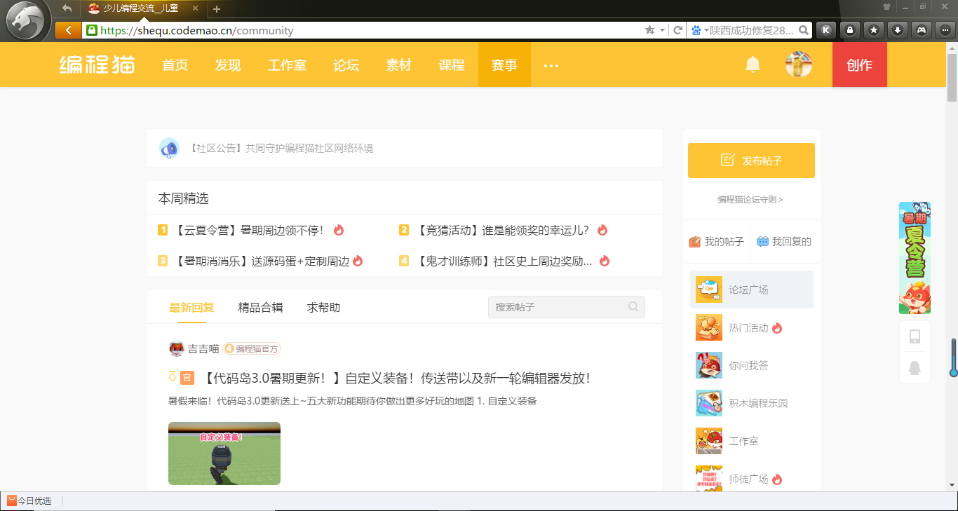Click the 创作 button
Viewport: 958px width, 511px height.
pos(860,64)
